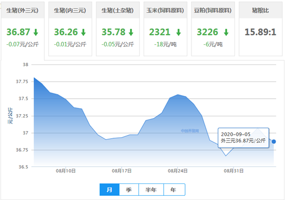Open the 生猪(内三元) price card
The image size is (286, 200).
pos(70,29)
